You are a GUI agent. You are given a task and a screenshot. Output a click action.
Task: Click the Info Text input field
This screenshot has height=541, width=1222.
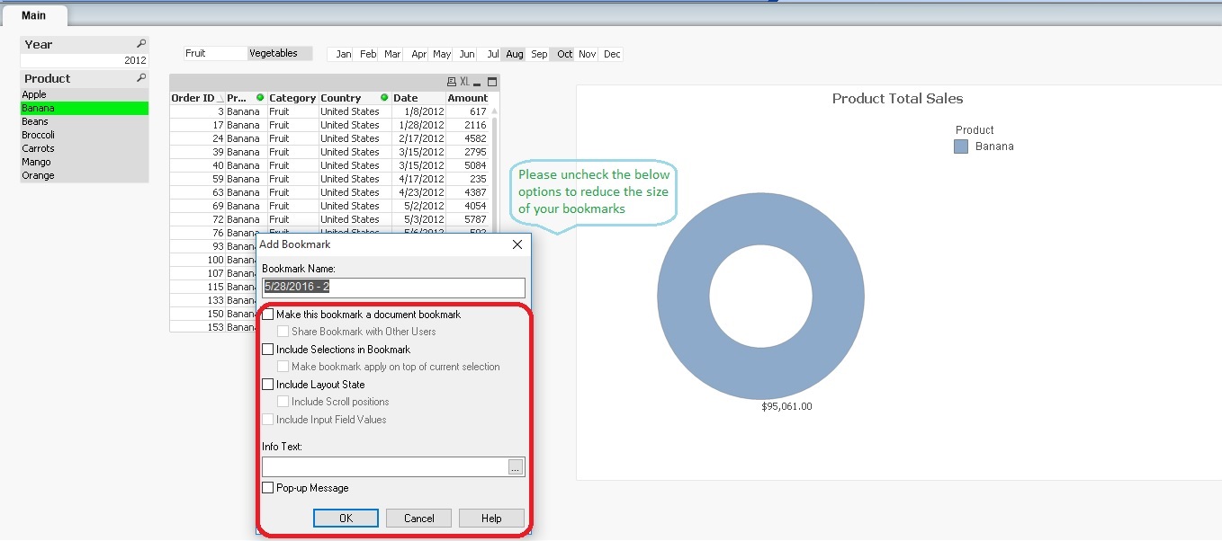point(385,467)
